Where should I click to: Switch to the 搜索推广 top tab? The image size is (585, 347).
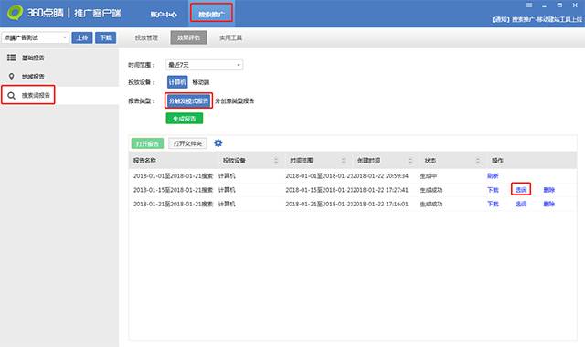coord(211,14)
